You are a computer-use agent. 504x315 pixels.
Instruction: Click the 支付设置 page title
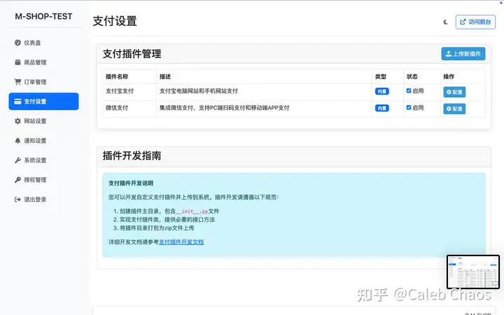115,21
